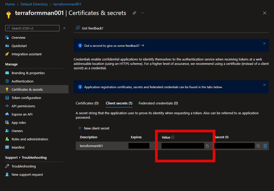Select Client secrets (1) tab
The height and width of the screenshot is (191, 274).
119,103
